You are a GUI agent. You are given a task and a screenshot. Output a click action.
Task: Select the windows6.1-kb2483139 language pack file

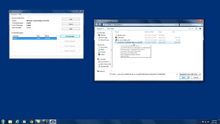coord(147,42)
